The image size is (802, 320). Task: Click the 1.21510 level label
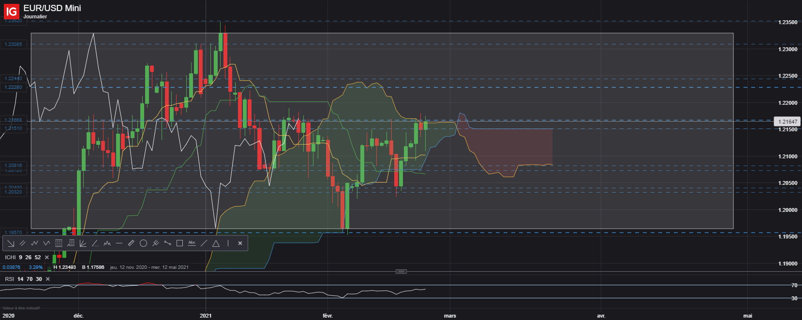coord(13,128)
